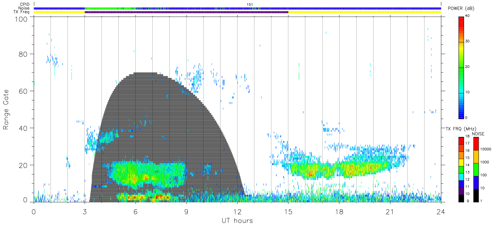Click the 'UT hours' axis title
Image resolution: width=496 pixels, height=229 pixels.
[x=237, y=221]
